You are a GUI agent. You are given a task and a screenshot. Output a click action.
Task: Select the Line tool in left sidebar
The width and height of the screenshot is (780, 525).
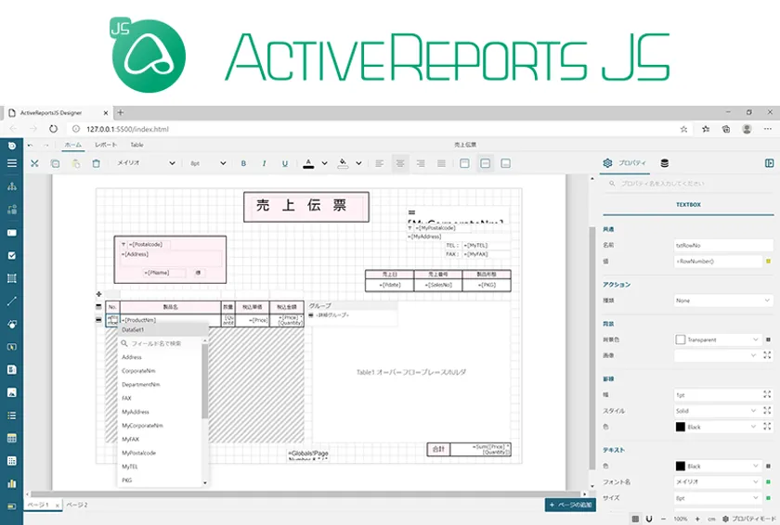click(12, 301)
